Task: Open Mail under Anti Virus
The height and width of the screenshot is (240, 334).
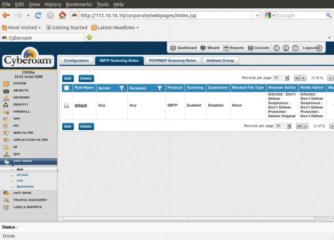Action: 20,169
